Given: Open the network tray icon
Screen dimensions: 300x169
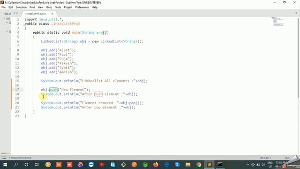Looking at the screenshot, I should 253,165.
